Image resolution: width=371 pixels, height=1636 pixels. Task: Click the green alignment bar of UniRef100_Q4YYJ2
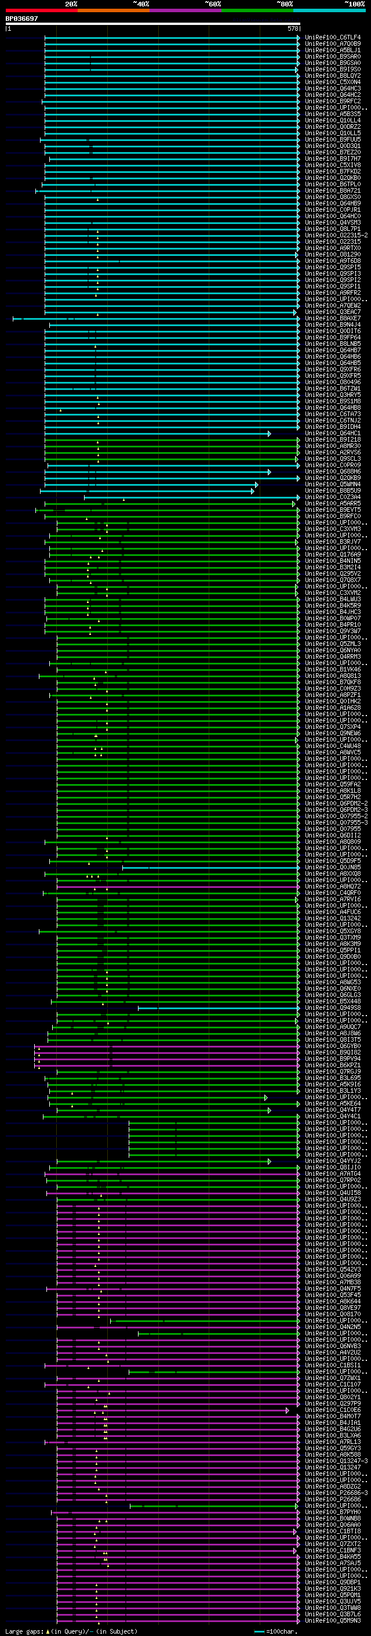click(164, 1162)
